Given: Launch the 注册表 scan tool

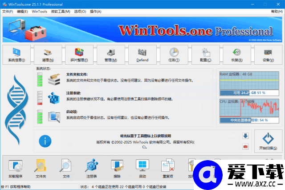Looking at the screenshot, I should pyautogui.click(x=92, y=169).
